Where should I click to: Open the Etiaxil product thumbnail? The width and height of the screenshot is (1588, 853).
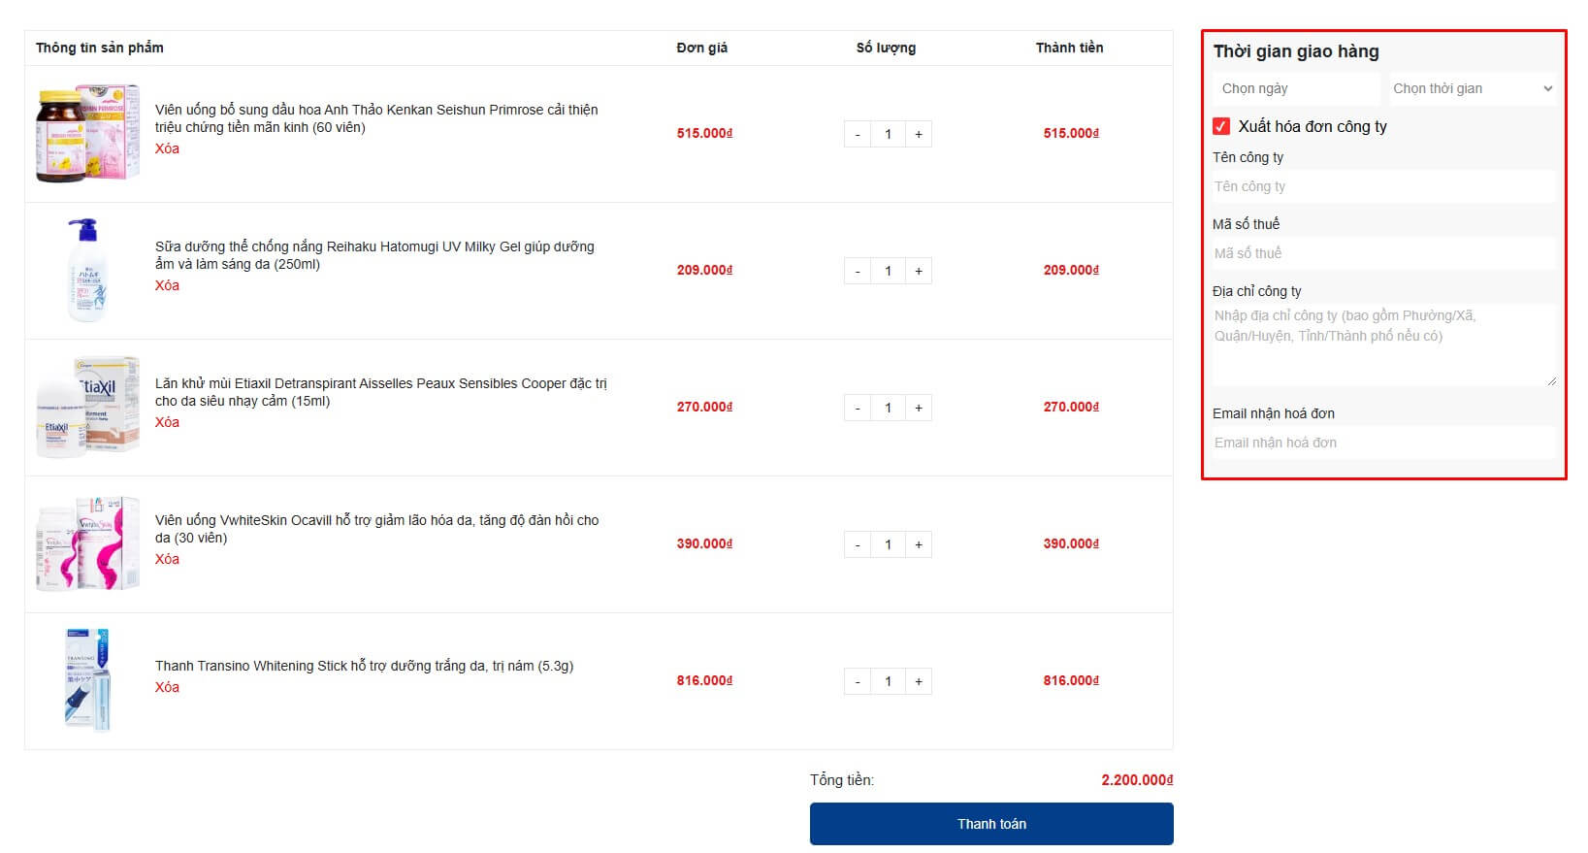tap(87, 408)
